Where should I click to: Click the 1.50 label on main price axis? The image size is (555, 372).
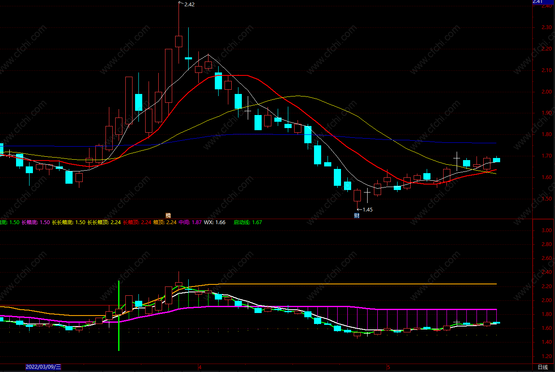547,199
